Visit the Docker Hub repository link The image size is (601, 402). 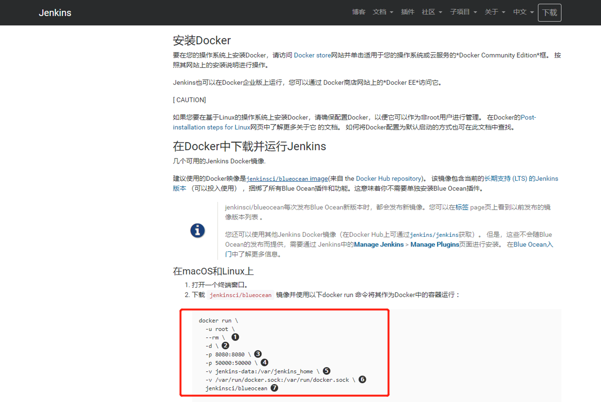[x=389, y=178]
